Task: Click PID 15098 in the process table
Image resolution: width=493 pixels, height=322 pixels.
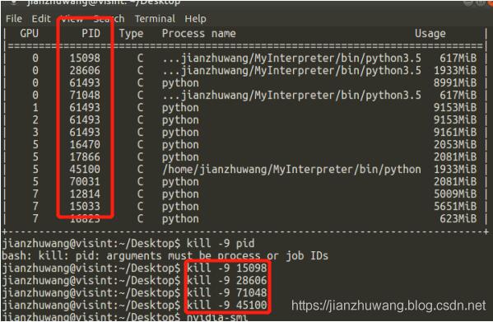Action: pos(85,58)
